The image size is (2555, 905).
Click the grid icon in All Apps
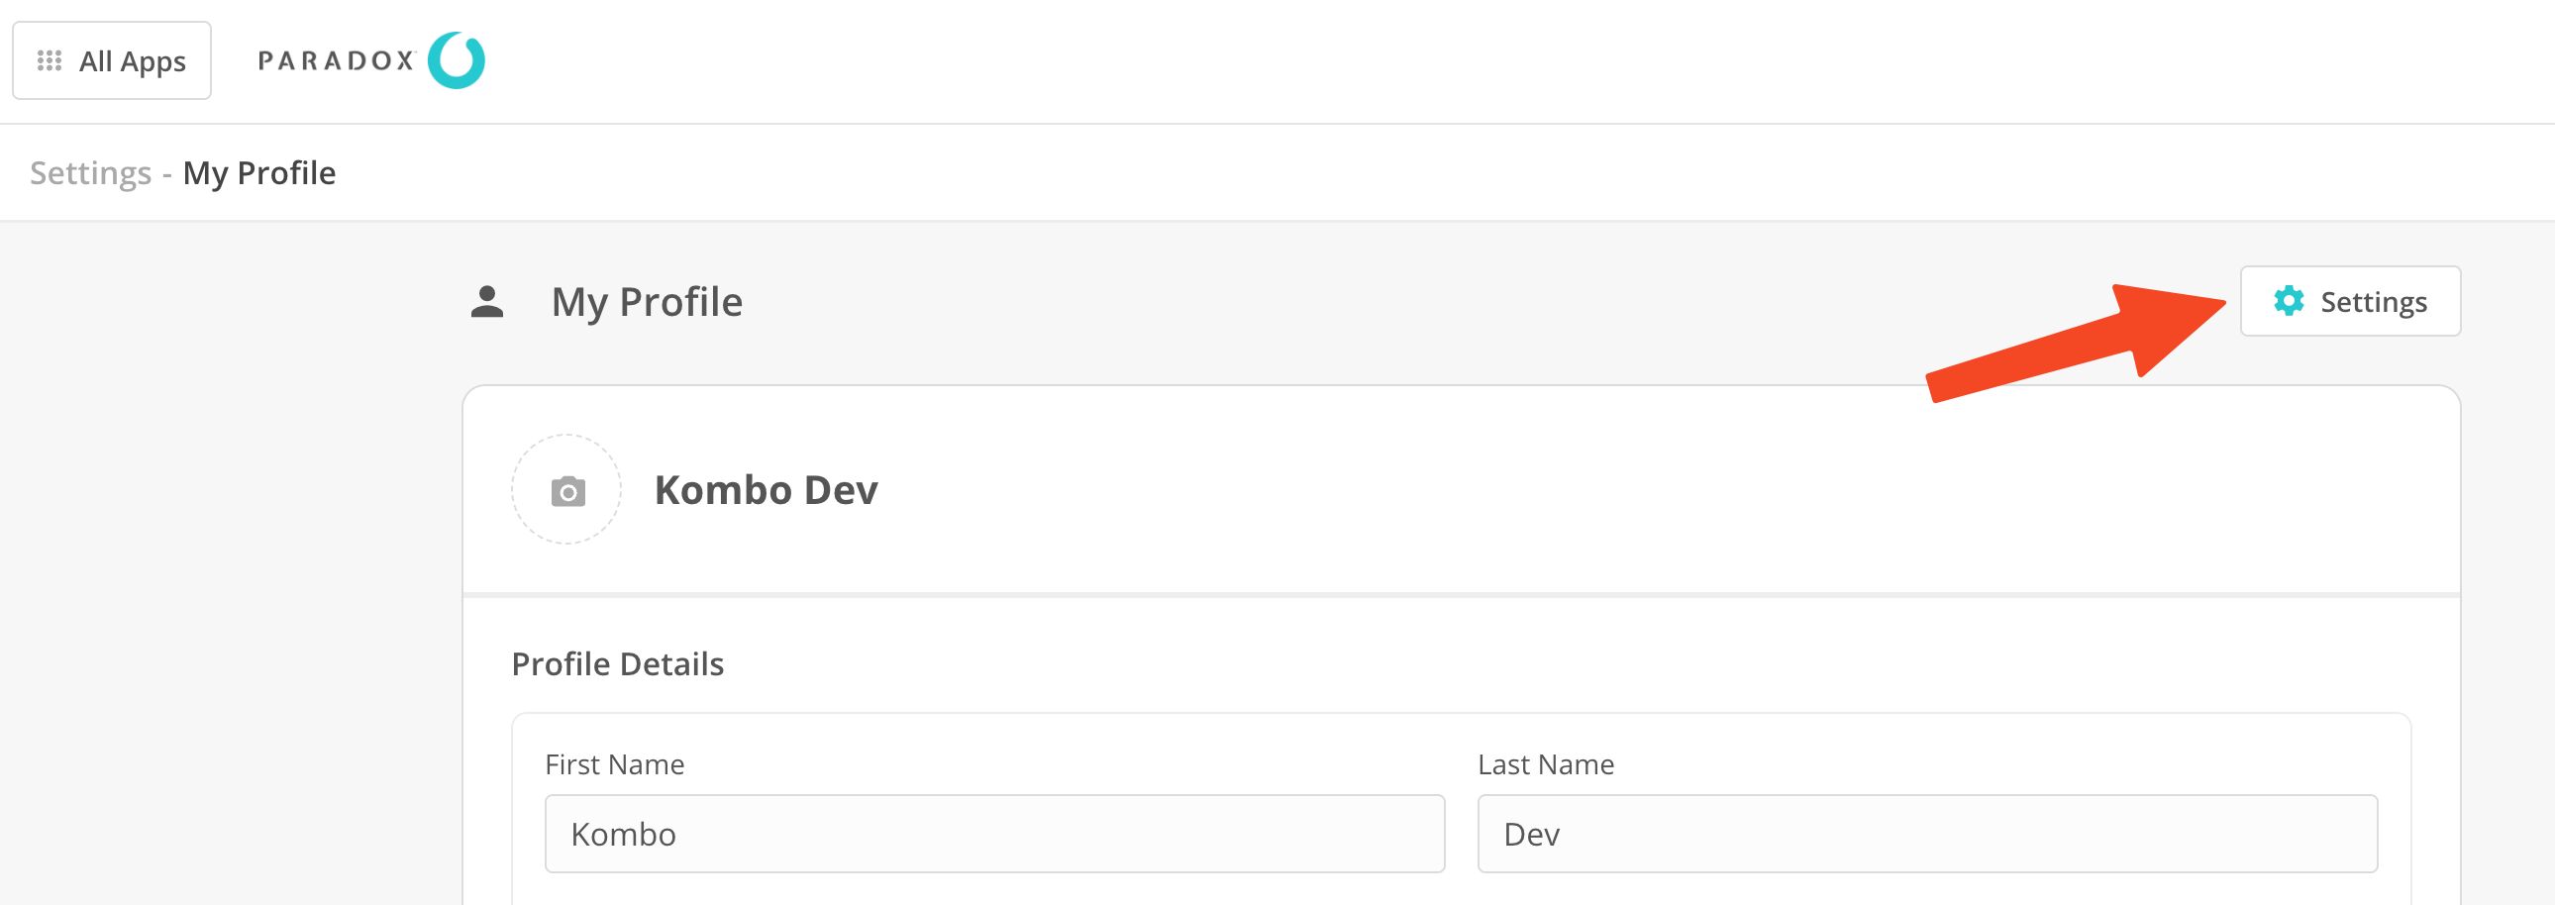(50, 61)
